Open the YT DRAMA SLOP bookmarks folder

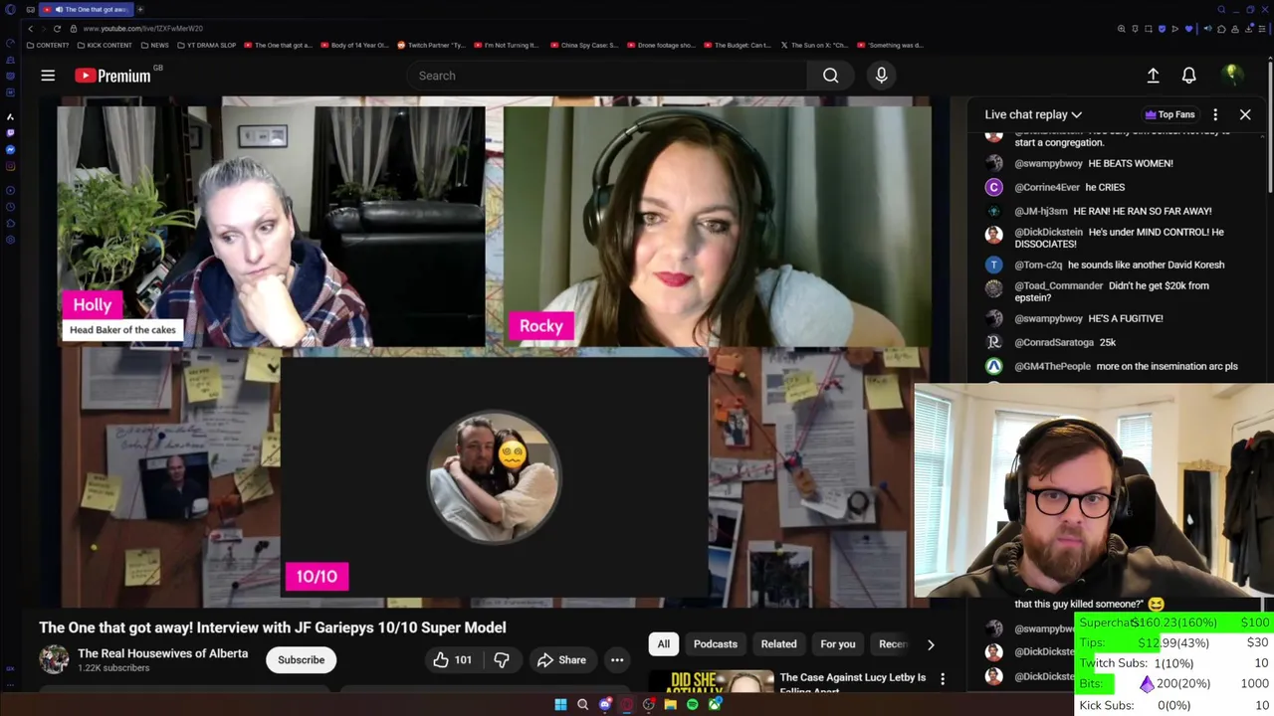point(206,45)
